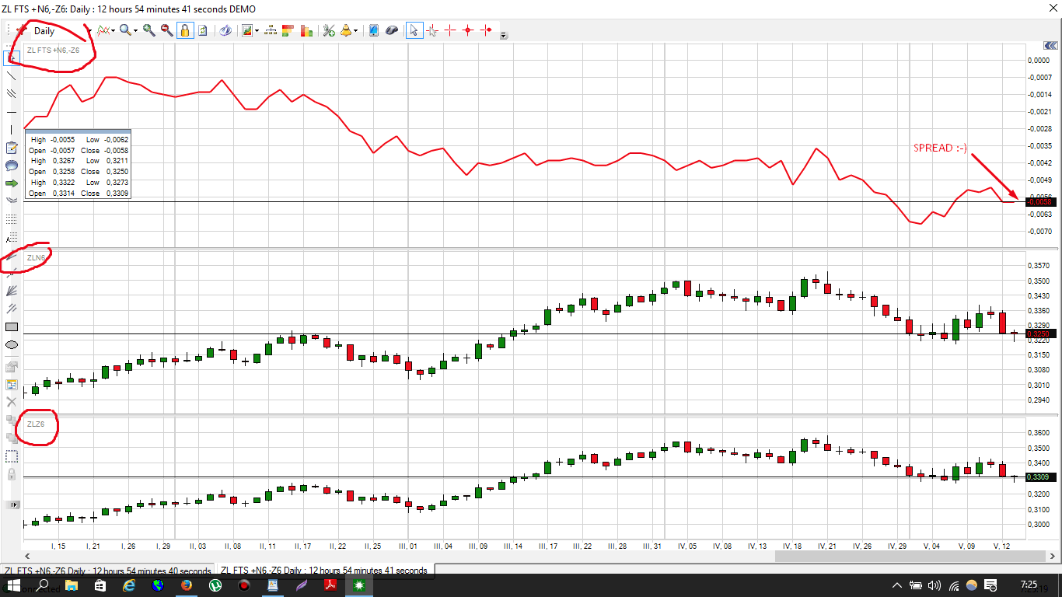1062x597 pixels.
Task: Select the trend line drawing tool
Action: (x=12, y=76)
